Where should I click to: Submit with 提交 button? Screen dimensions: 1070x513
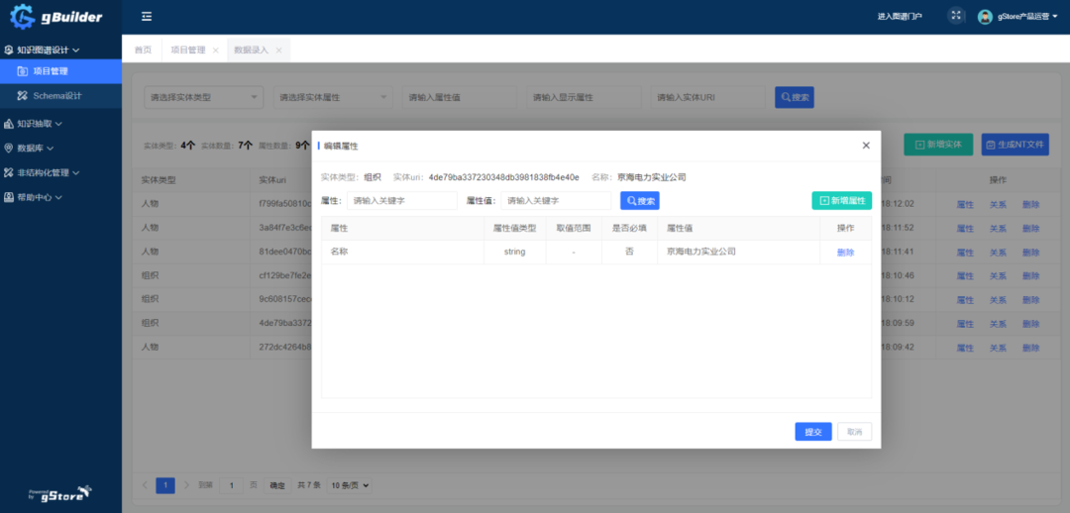click(x=813, y=432)
